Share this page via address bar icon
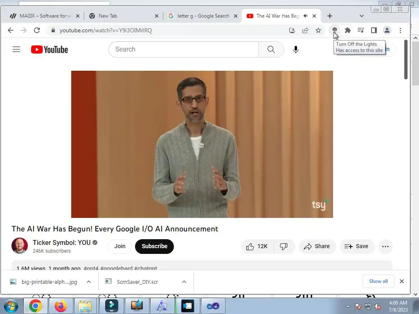Screen dimensions: 419x314 tap(305, 30)
